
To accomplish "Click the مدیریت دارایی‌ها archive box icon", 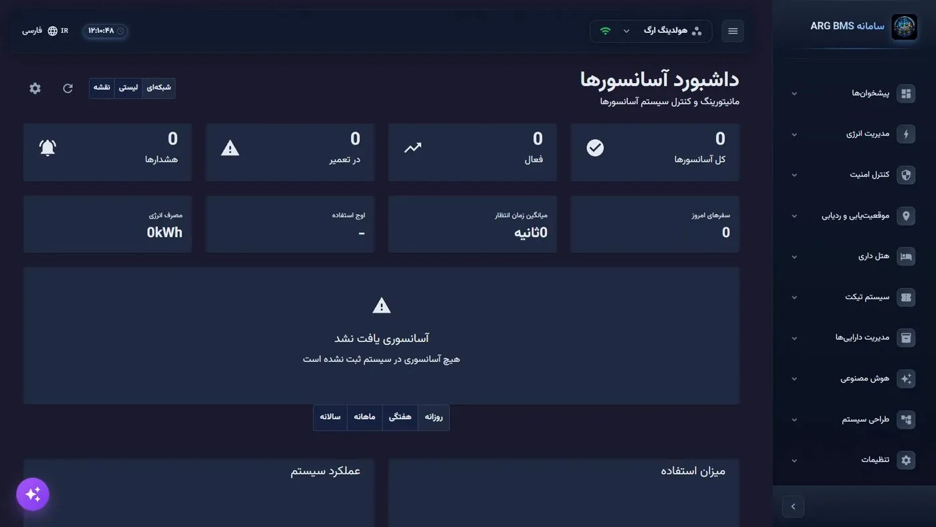I will [906, 338].
